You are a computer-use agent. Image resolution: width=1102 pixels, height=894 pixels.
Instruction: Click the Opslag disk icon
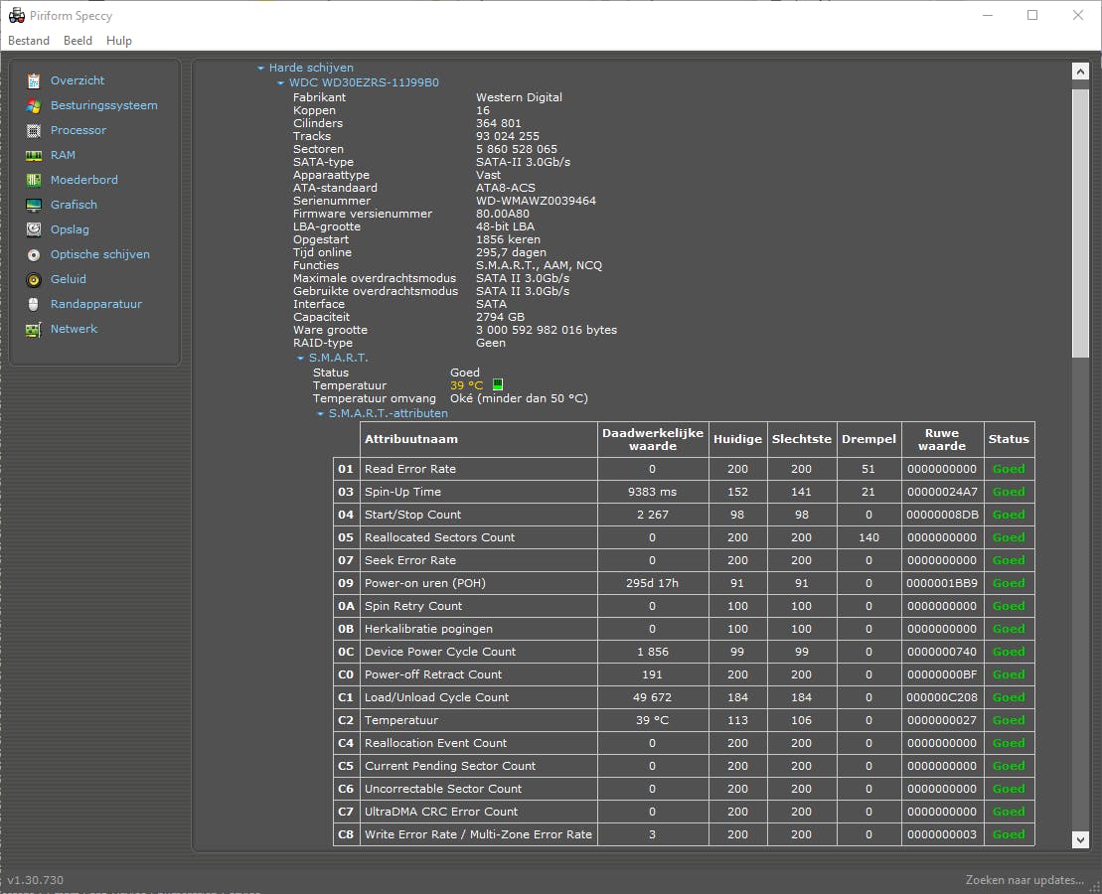[x=34, y=229]
